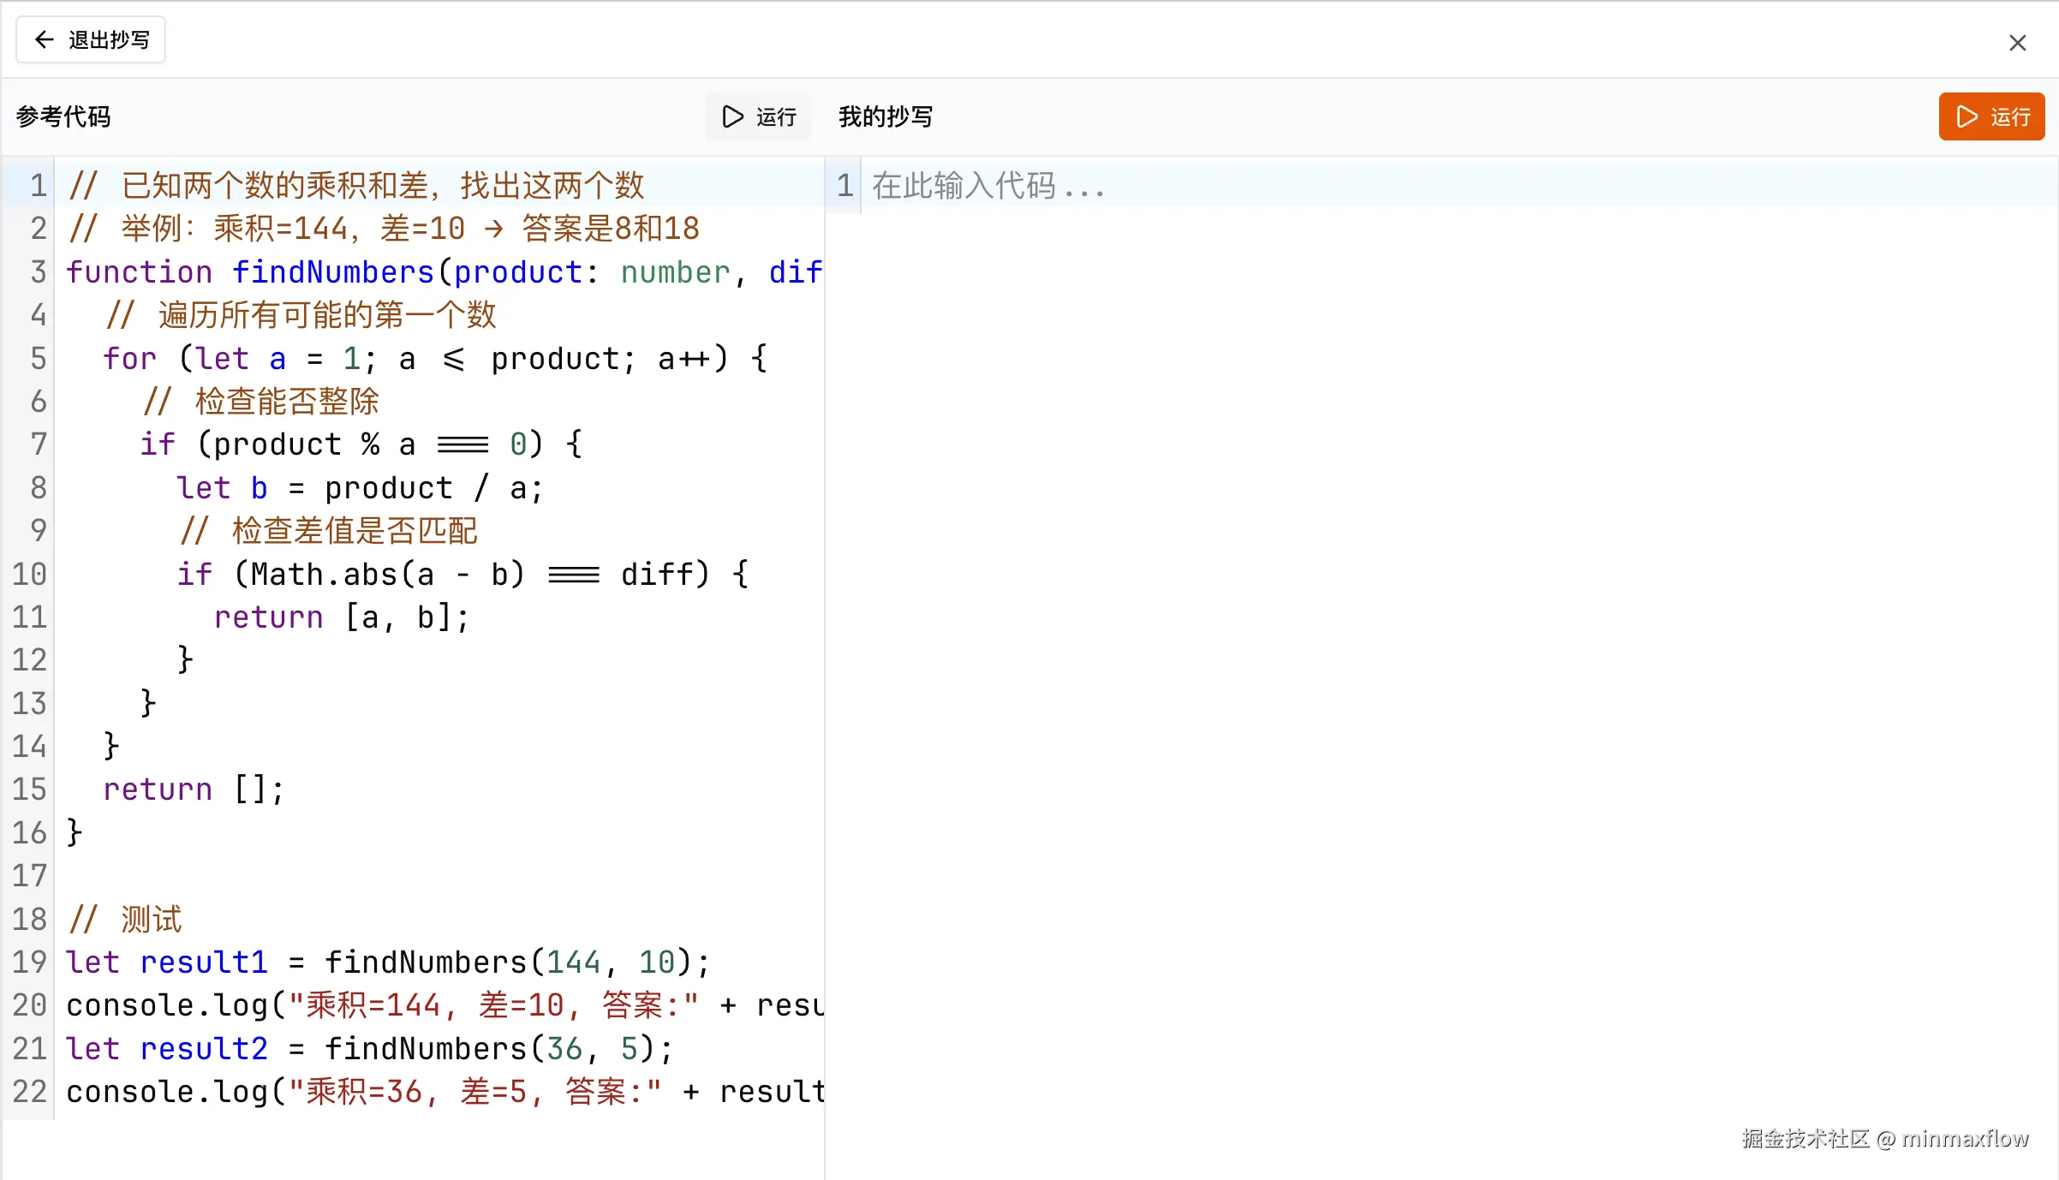
Task: Click line number 1 in the reference code
Action: pos(36,186)
